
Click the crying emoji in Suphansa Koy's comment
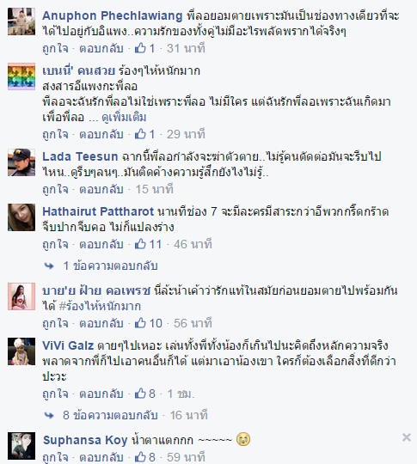[x=243, y=439]
